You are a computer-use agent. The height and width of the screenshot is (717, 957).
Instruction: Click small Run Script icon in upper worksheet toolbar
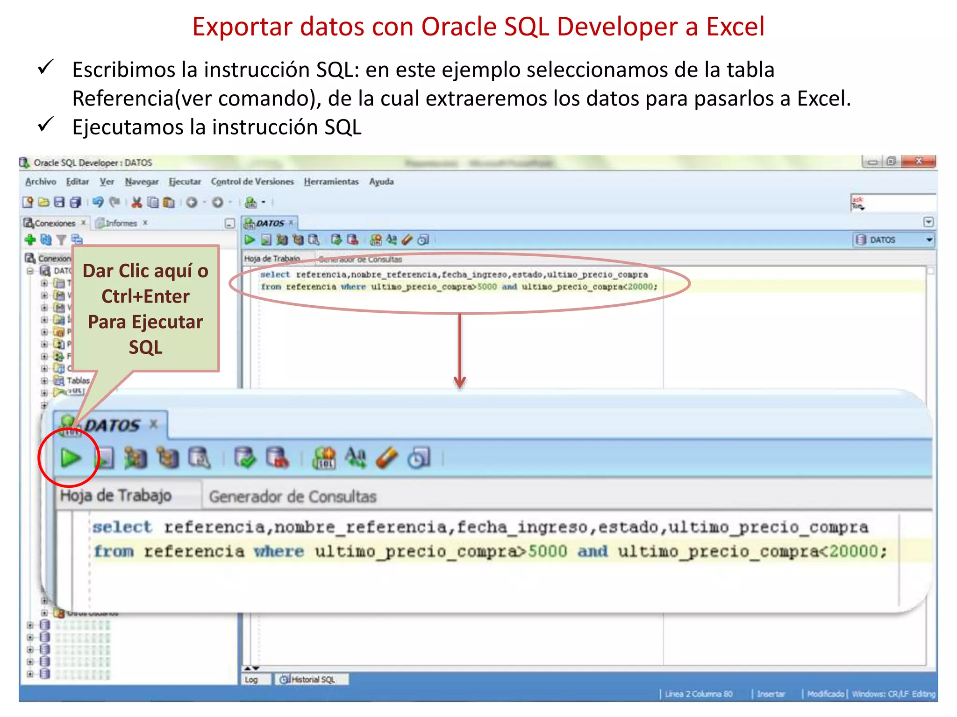click(x=266, y=240)
